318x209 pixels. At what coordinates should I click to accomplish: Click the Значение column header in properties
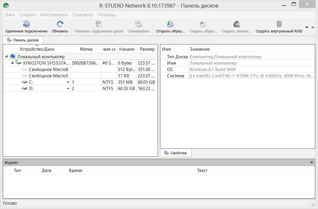[251, 49]
